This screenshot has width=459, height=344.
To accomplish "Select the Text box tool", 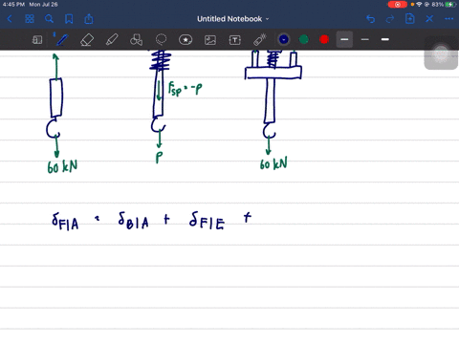I will click(x=235, y=40).
